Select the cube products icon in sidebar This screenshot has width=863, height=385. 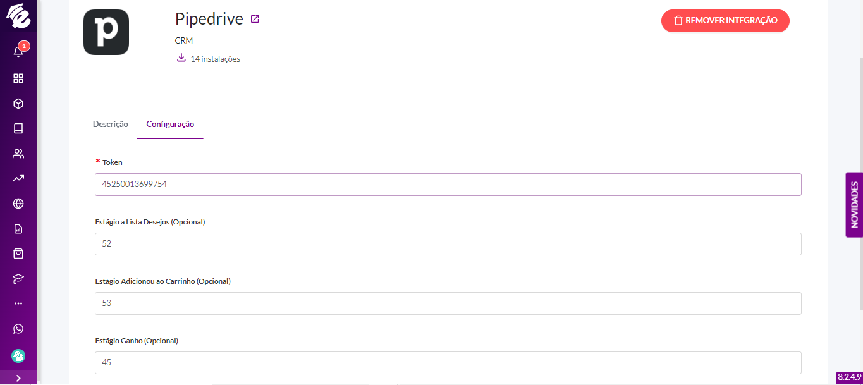(18, 104)
